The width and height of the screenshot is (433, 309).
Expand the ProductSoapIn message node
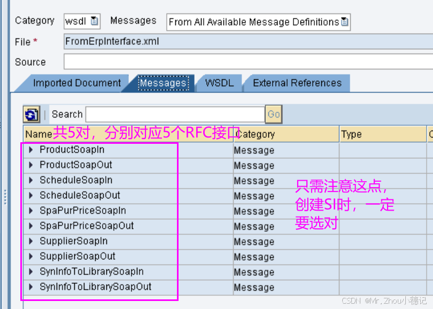click(x=30, y=150)
